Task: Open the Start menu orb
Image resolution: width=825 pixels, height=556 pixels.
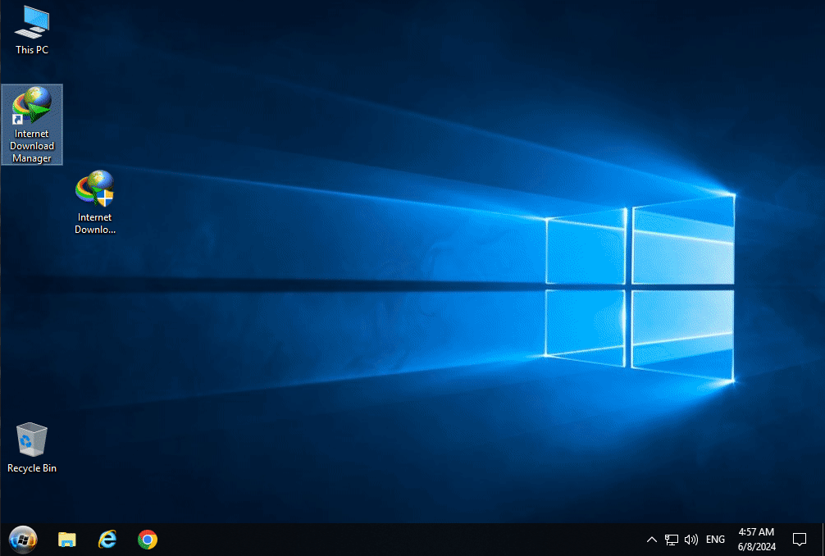Action: click(x=23, y=539)
